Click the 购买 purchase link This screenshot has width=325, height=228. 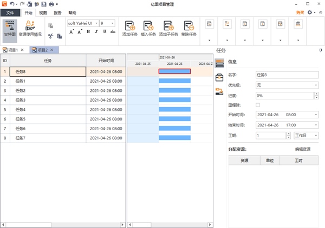click(x=300, y=12)
